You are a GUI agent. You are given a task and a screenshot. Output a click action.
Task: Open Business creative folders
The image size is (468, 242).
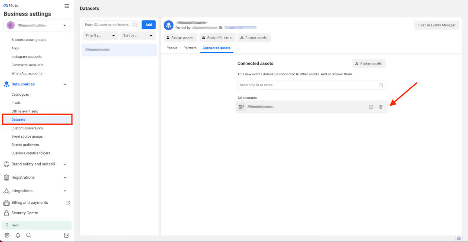[31, 153]
